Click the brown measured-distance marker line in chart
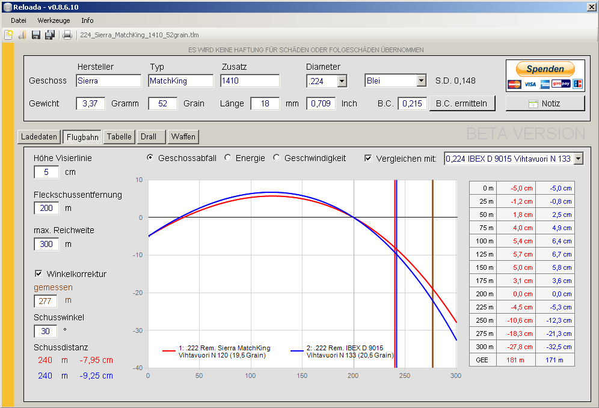This screenshot has height=408, width=599. pyautogui.click(x=432, y=273)
